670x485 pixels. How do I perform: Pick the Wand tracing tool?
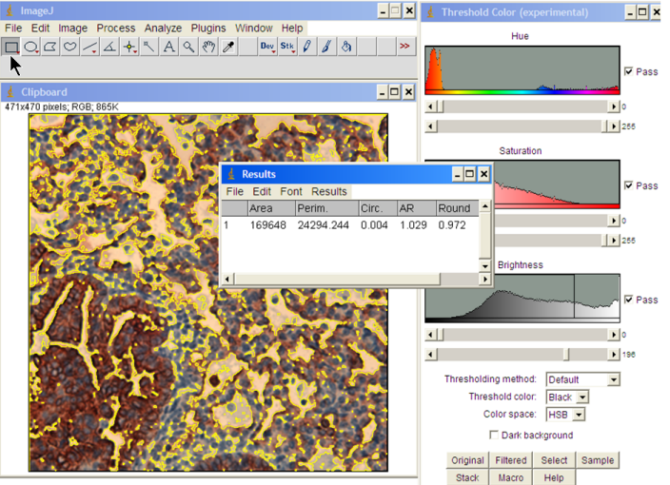[149, 46]
